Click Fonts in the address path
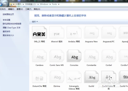The image size is (128, 91). tap(54, 4)
